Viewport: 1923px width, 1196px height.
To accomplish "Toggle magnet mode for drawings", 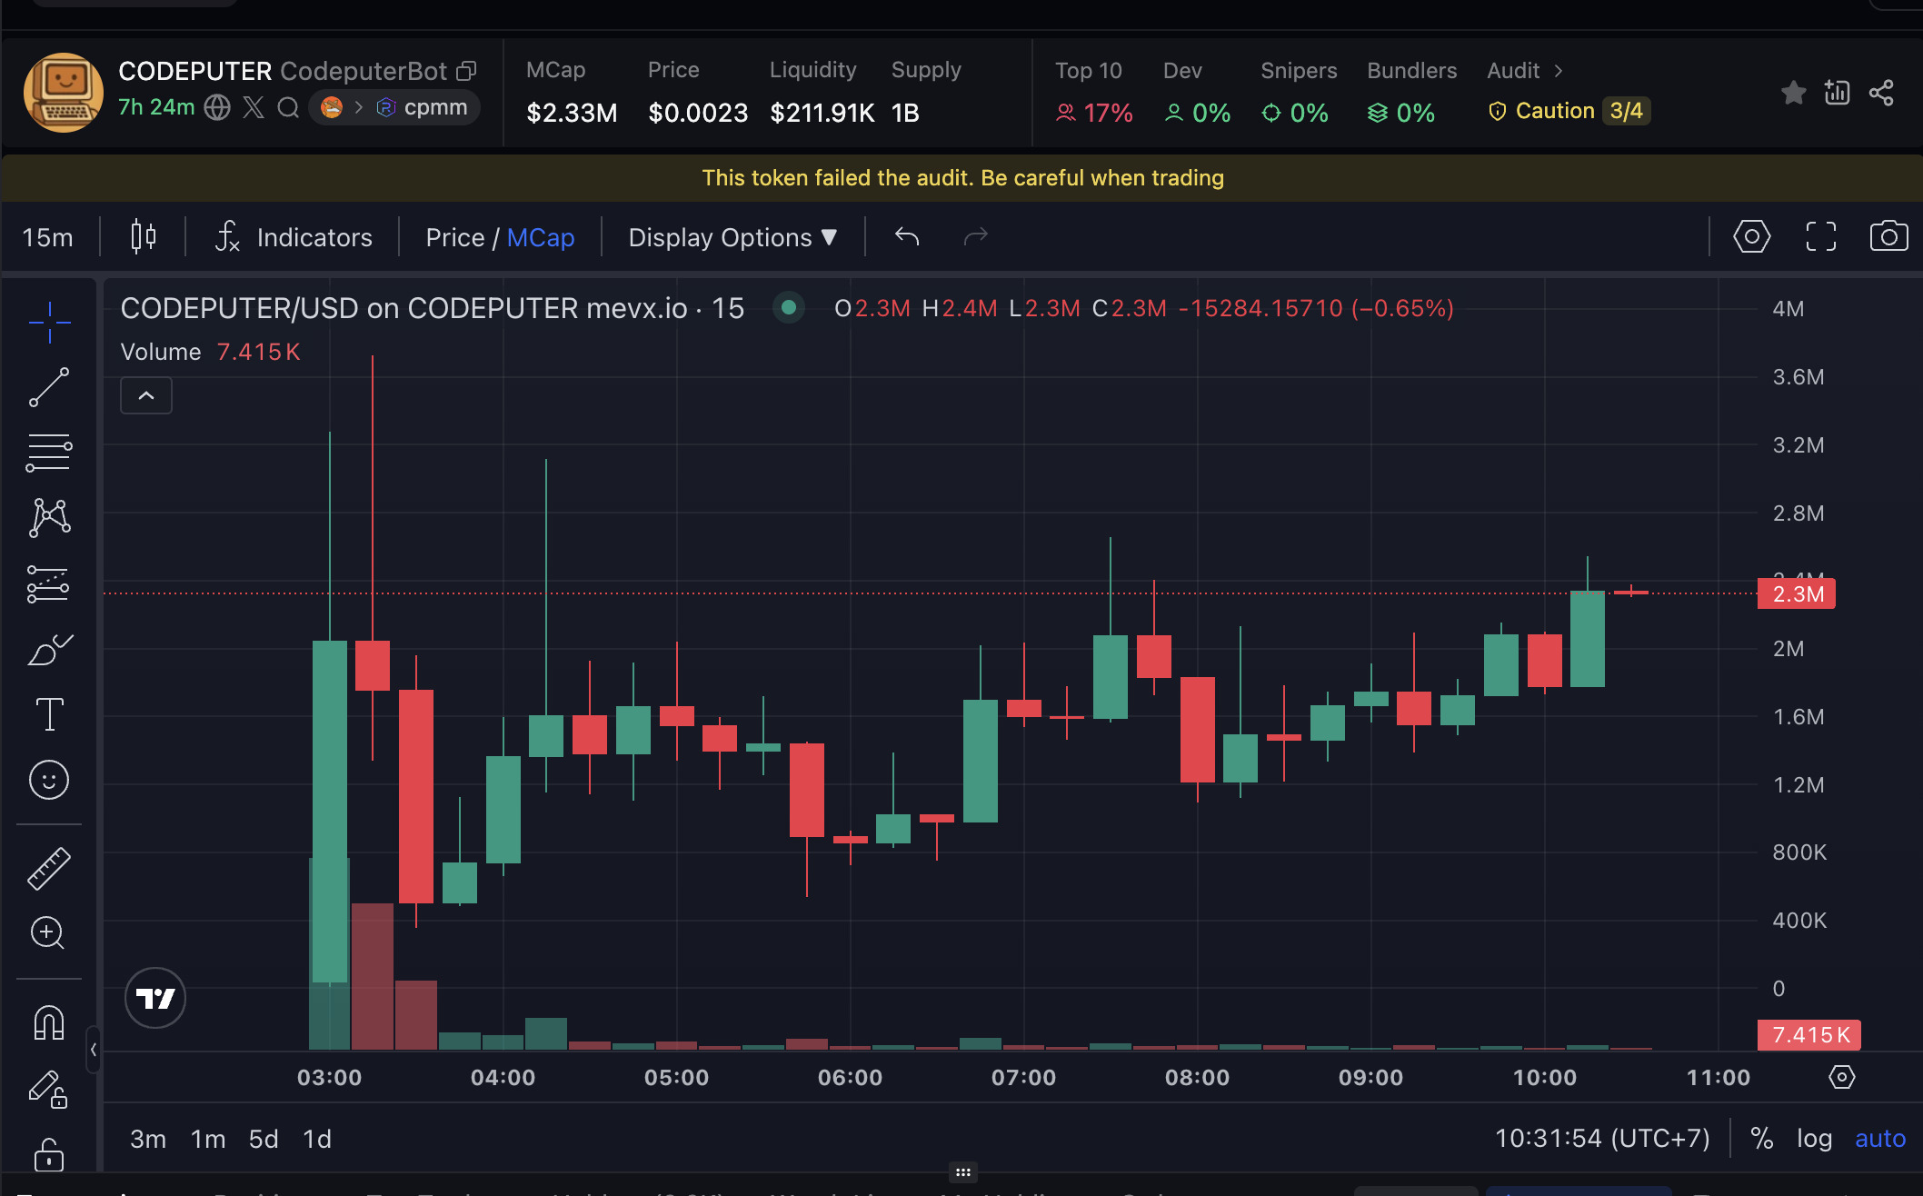I will pos(49,1023).
